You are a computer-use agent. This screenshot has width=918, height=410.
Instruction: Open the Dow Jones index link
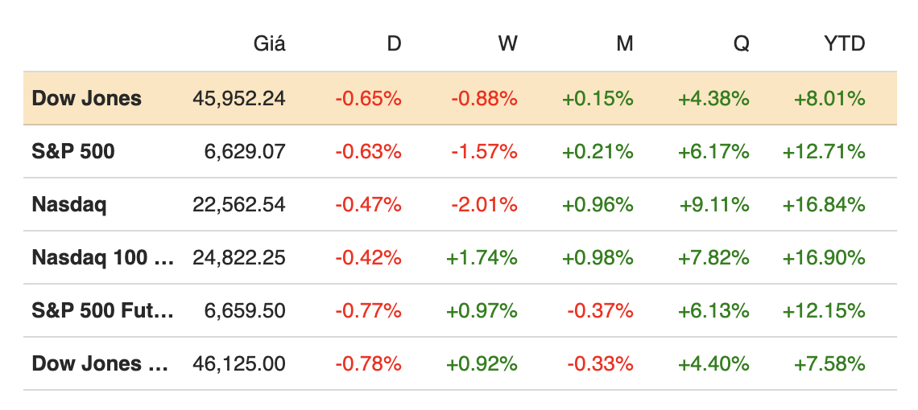(86, 99)
